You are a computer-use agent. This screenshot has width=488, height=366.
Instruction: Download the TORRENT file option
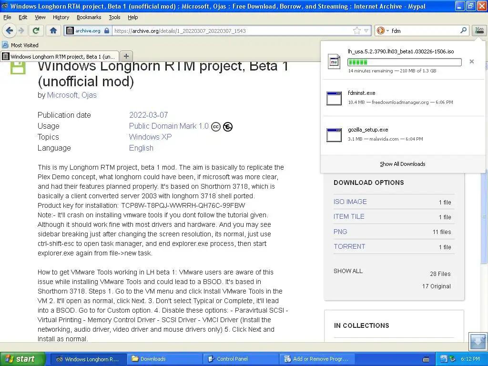point(349,246)
